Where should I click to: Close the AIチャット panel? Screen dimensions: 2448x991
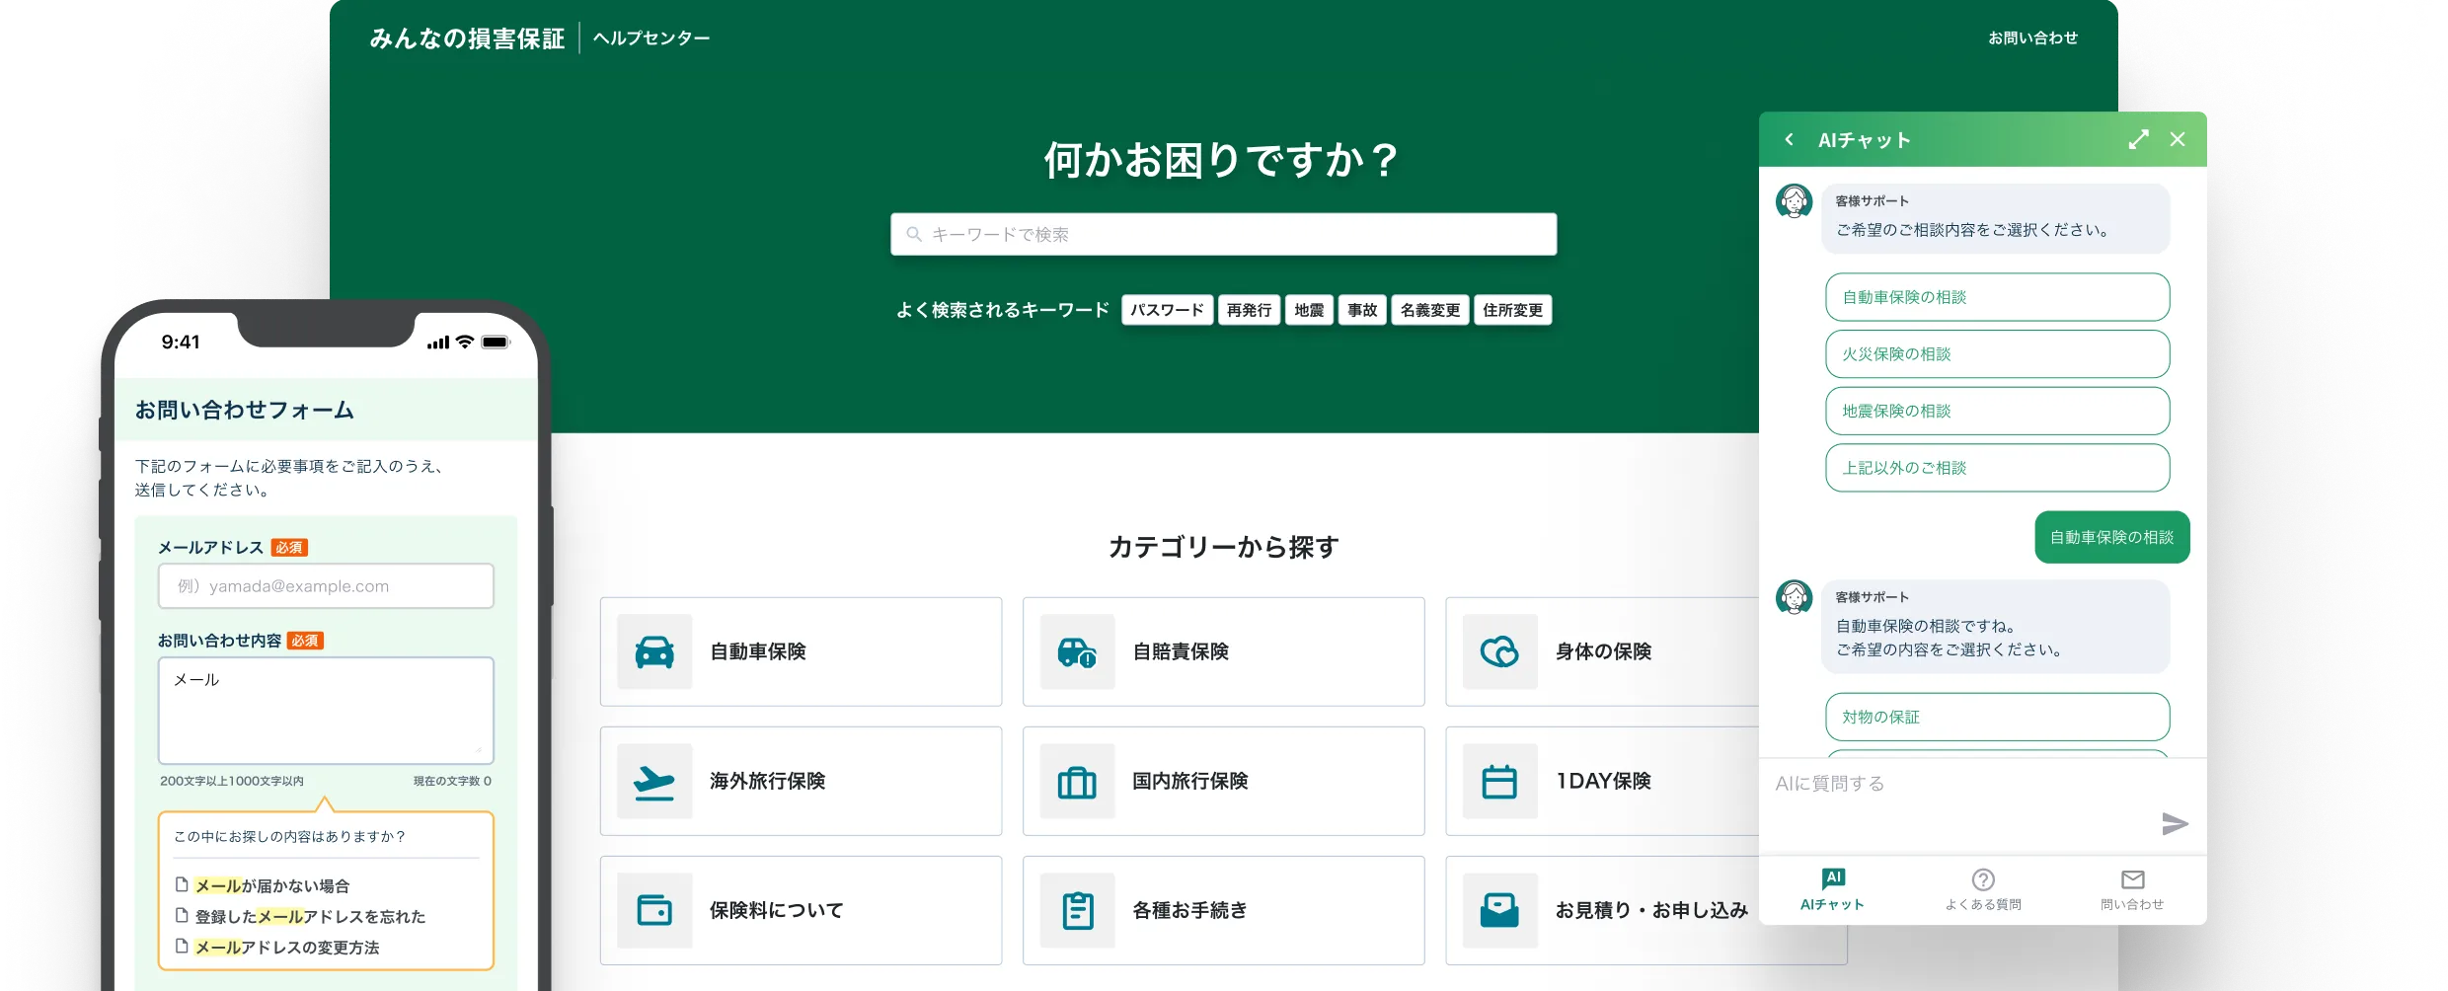tap(2178, 140)
